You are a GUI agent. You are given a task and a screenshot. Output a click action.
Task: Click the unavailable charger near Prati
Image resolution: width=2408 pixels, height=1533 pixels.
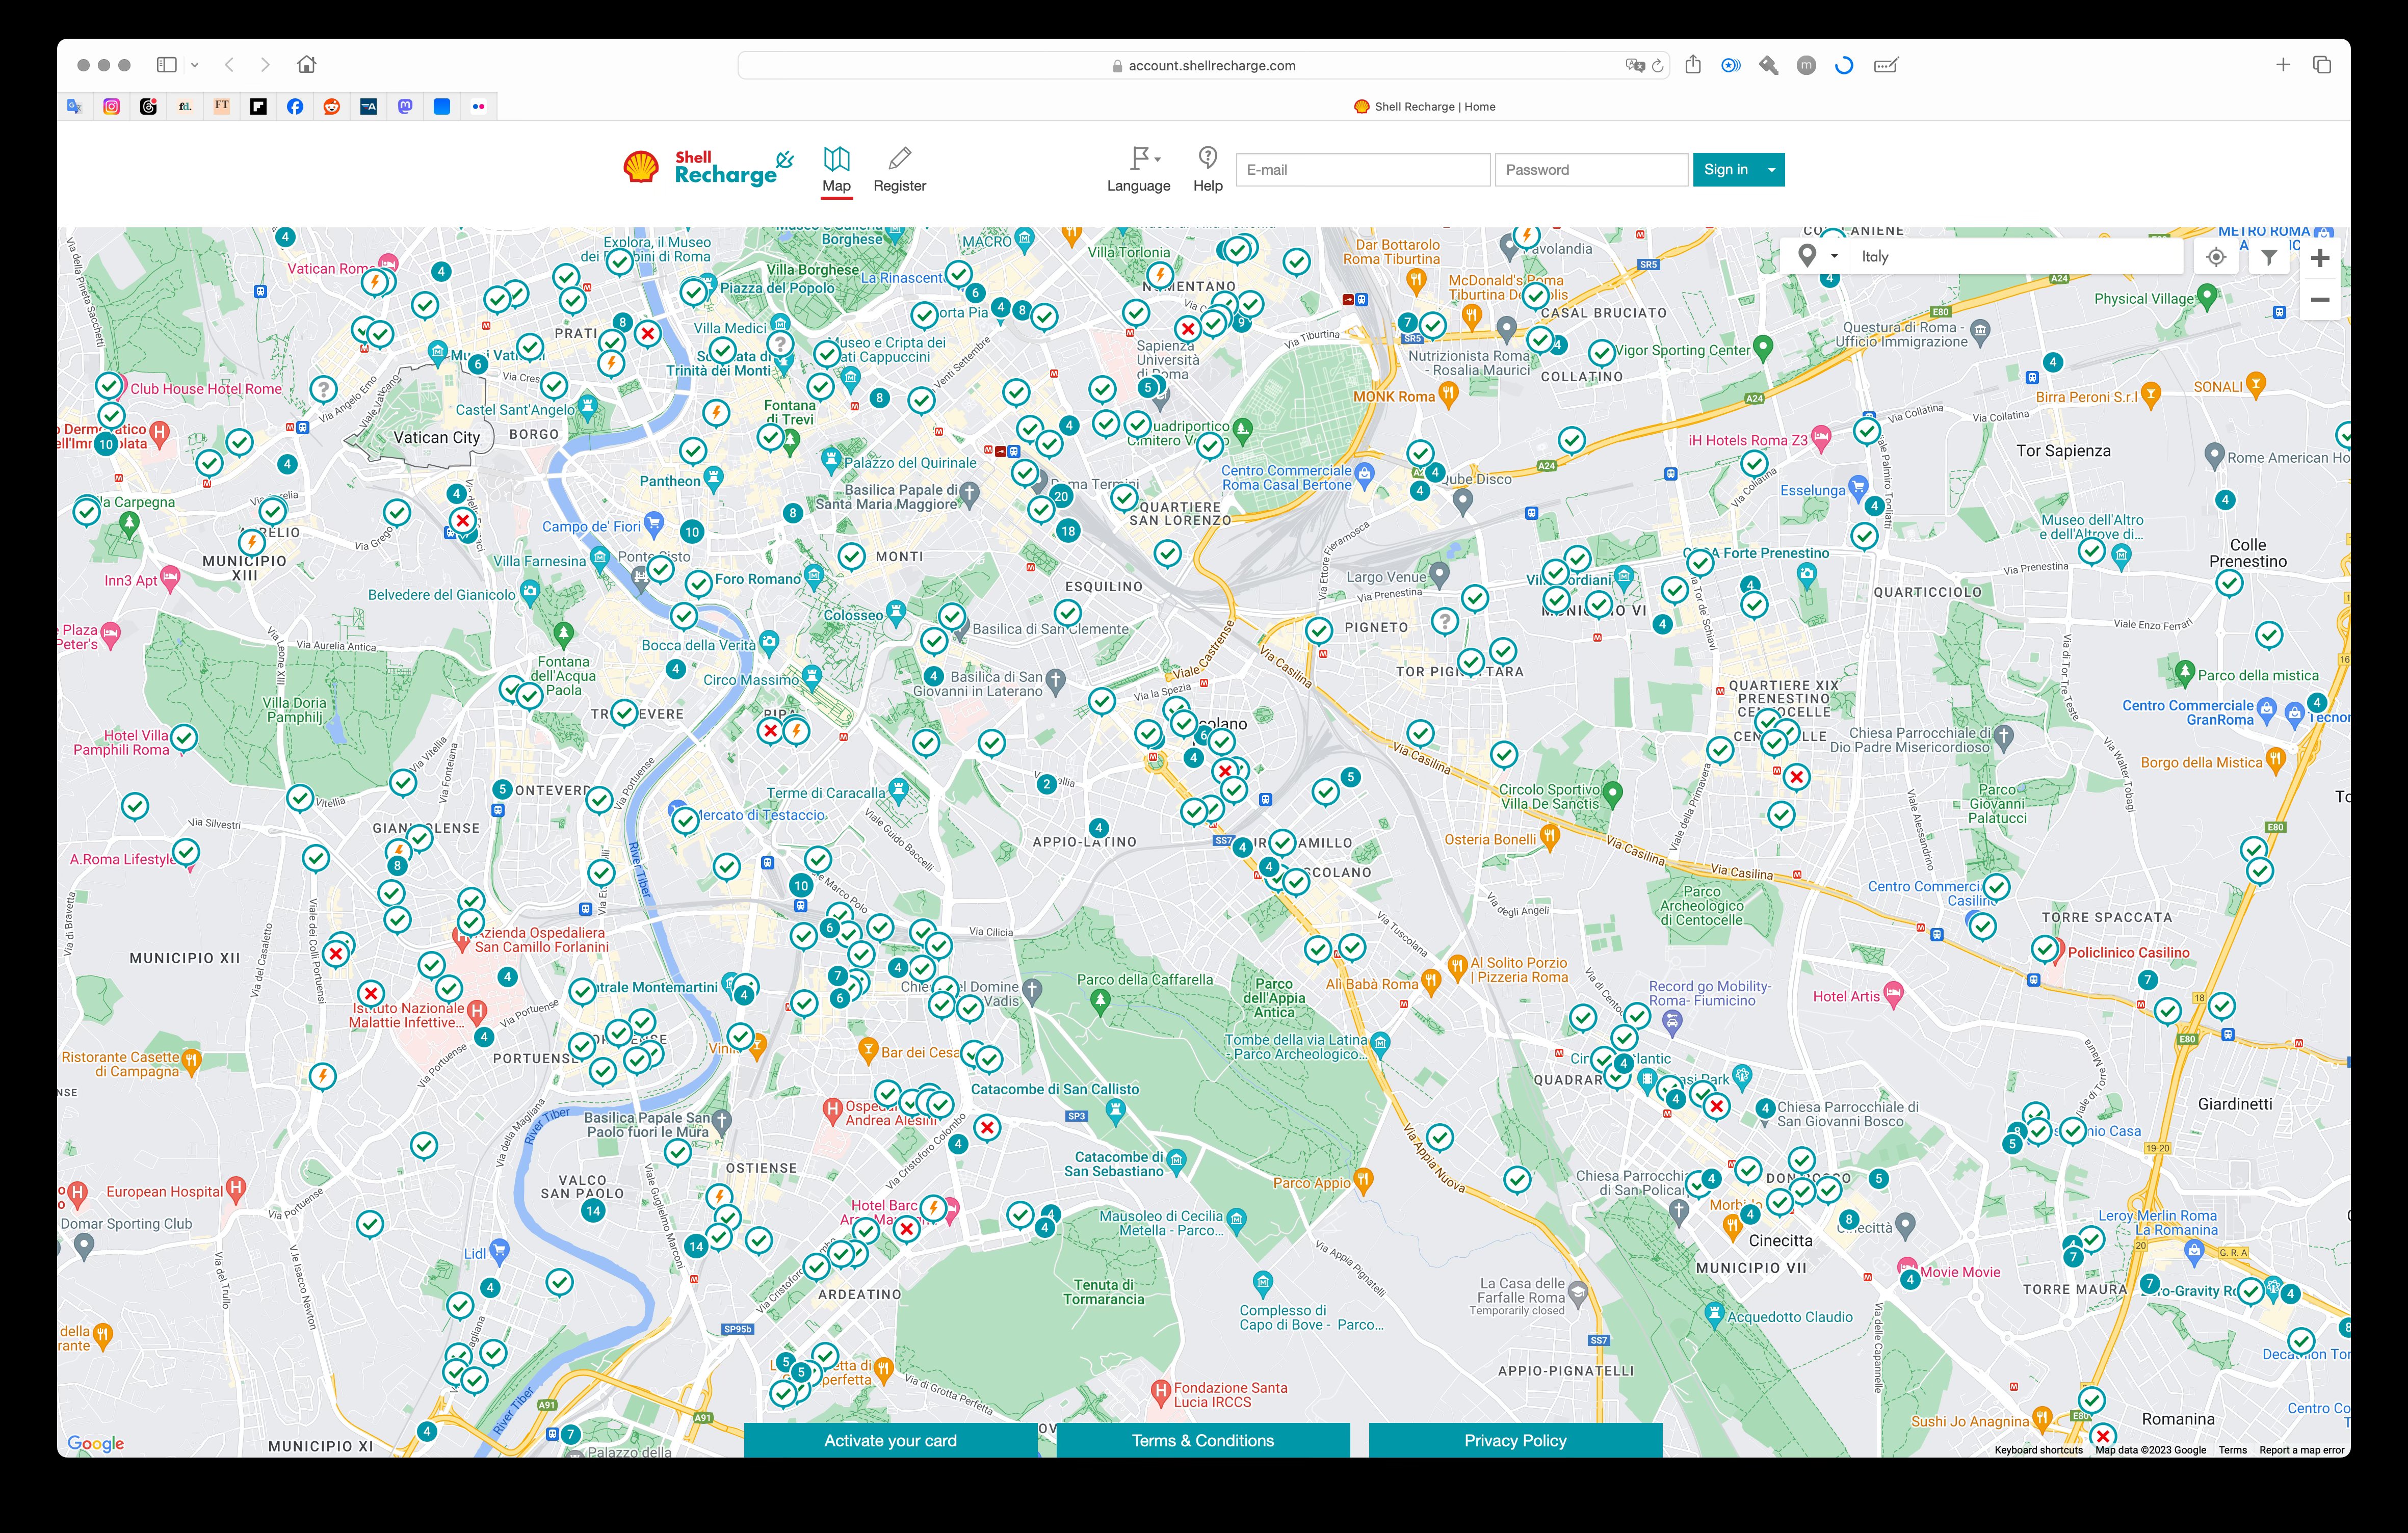[648, 333]
